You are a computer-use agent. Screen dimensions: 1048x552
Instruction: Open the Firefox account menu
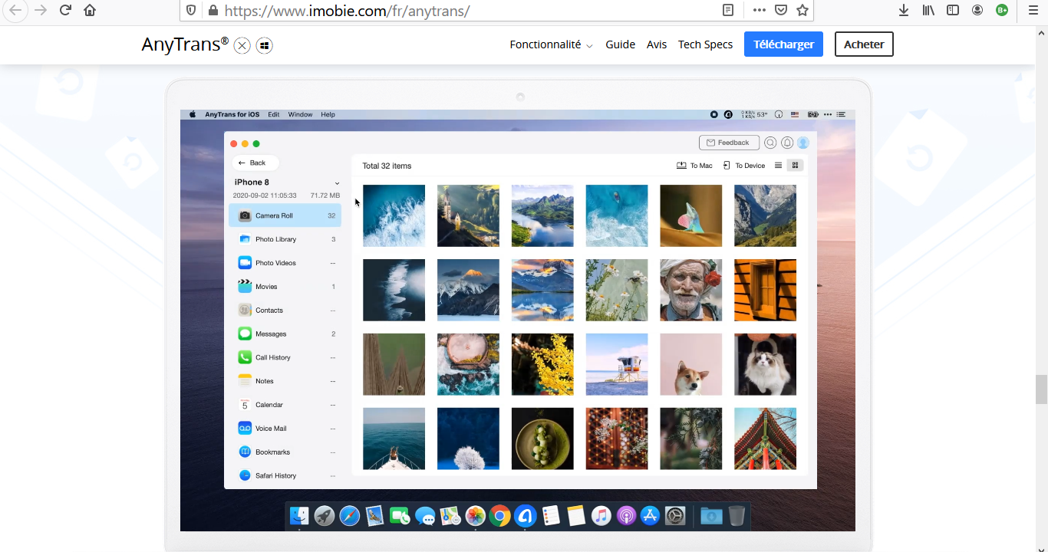coord(977,10)
